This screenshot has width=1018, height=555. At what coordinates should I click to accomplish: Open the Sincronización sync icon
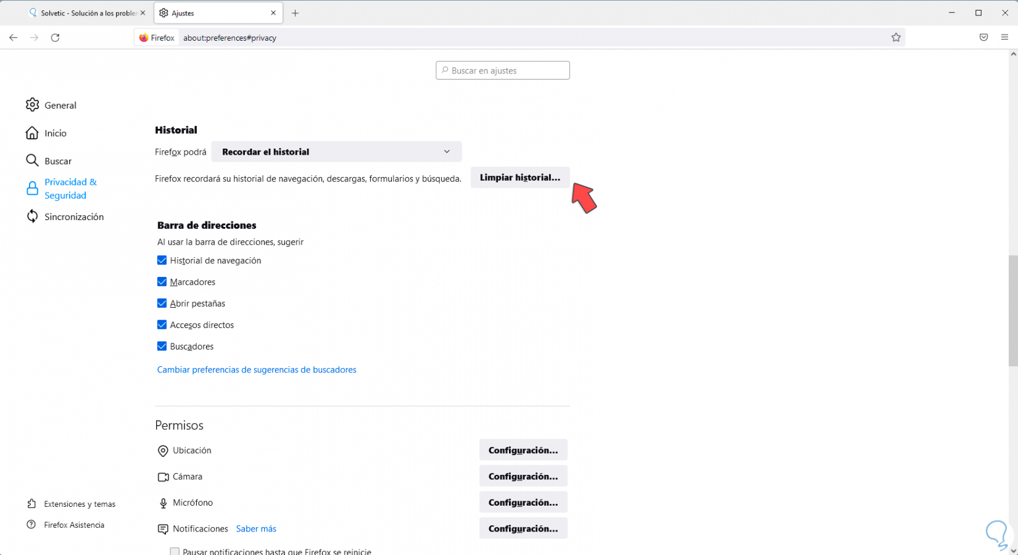tap(32, 216)
